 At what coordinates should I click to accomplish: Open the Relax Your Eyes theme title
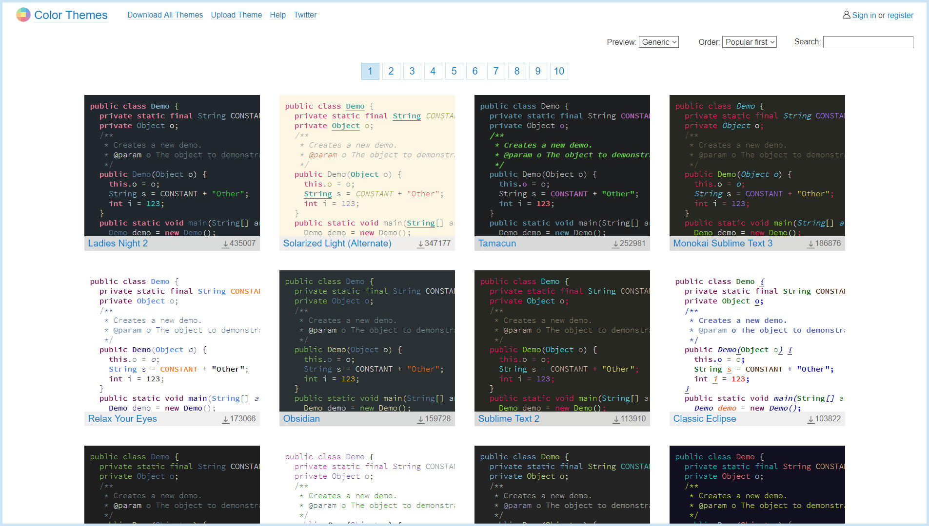[x=122, y=419]
